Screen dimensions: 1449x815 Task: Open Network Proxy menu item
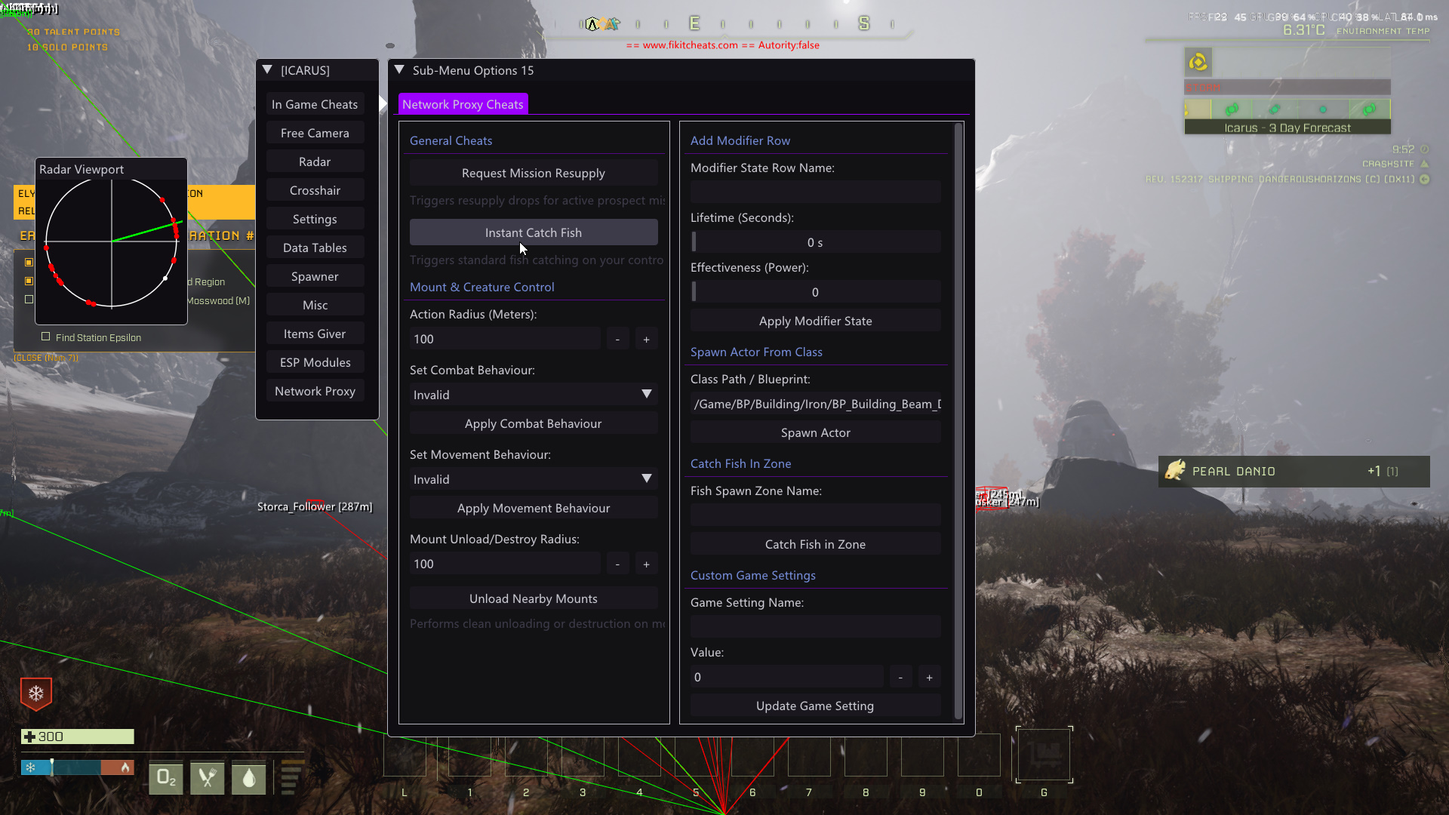coord(315,391)
